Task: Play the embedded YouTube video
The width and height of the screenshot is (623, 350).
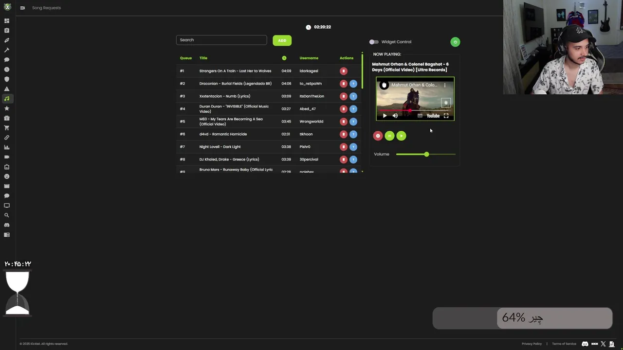Action: [385, 116]
